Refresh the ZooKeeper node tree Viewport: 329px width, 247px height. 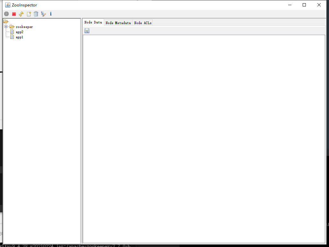21,14
